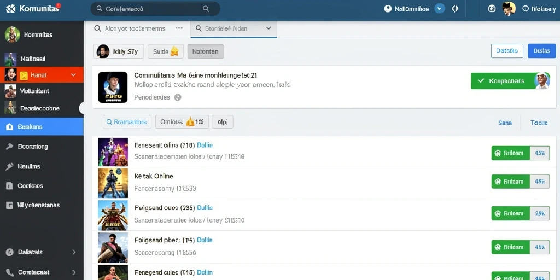Screen dimensions: 560x280
Task: Open the Ke tak Online game thumbnail
Action: (113, 183)
